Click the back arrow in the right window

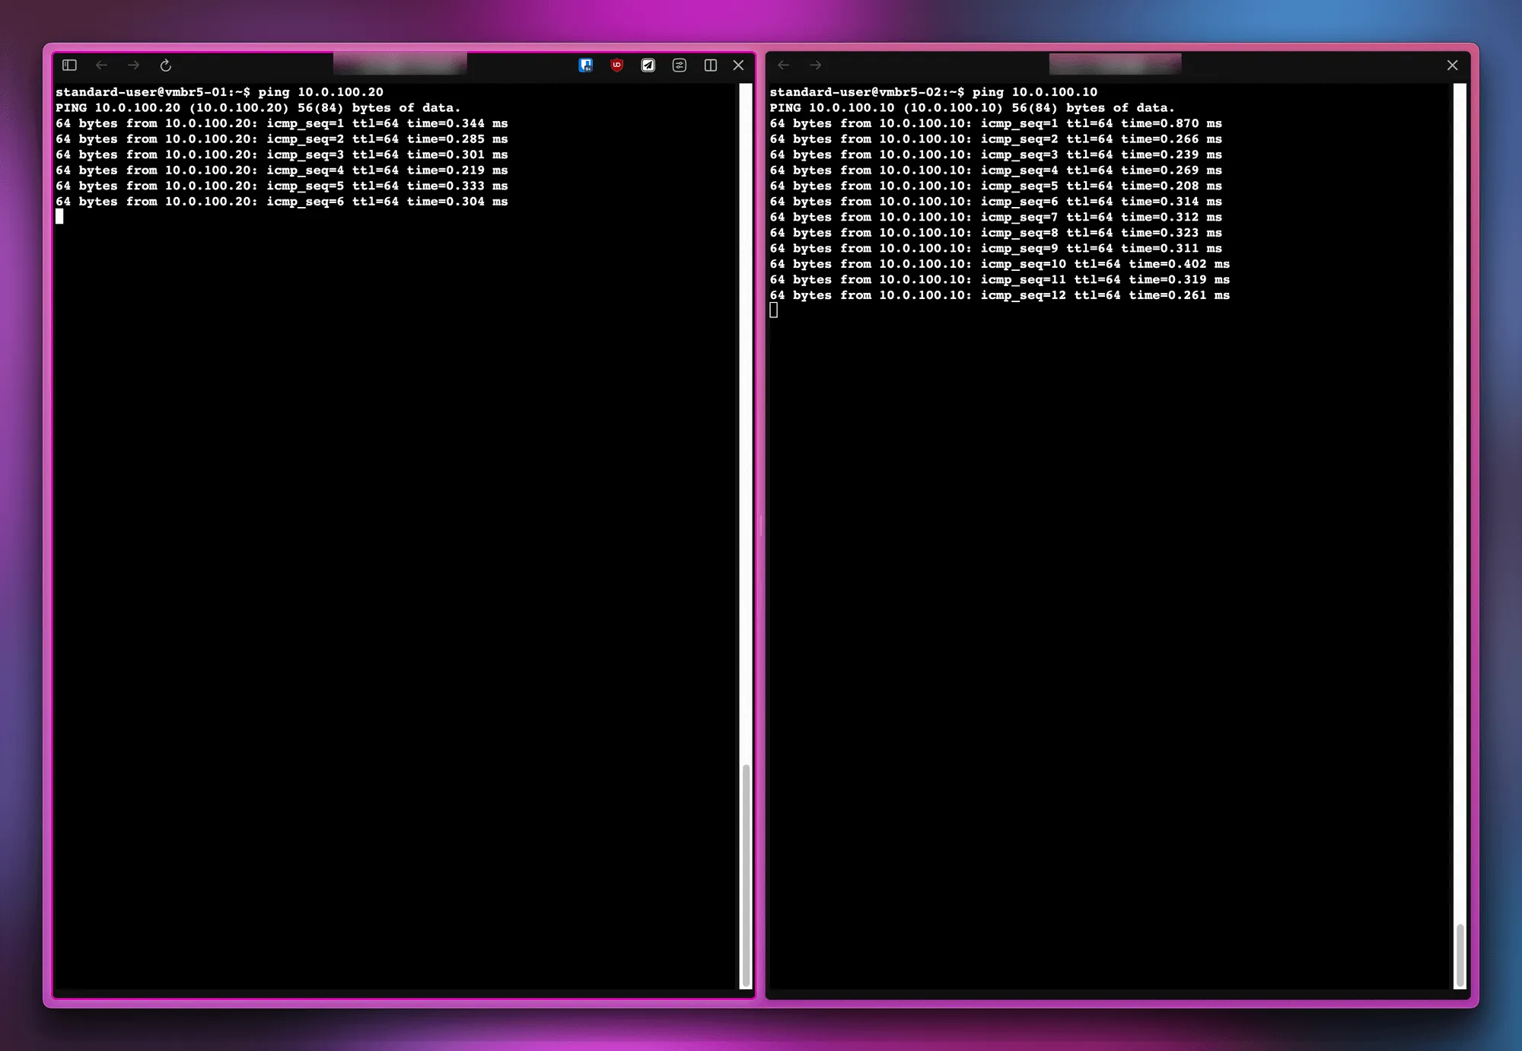point(784,65)
